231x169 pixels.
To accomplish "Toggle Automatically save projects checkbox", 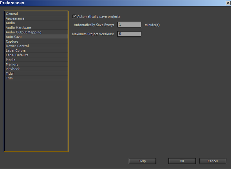I will point(74,16).
